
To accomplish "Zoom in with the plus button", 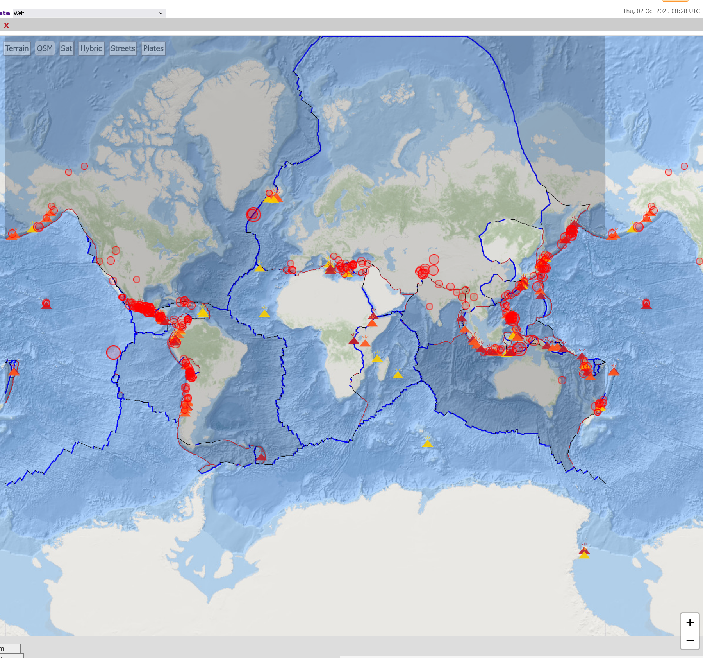I will (690, 622).
